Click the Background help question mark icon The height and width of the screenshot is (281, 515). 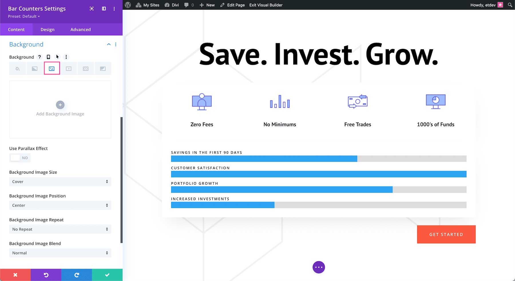pos(39,57)
